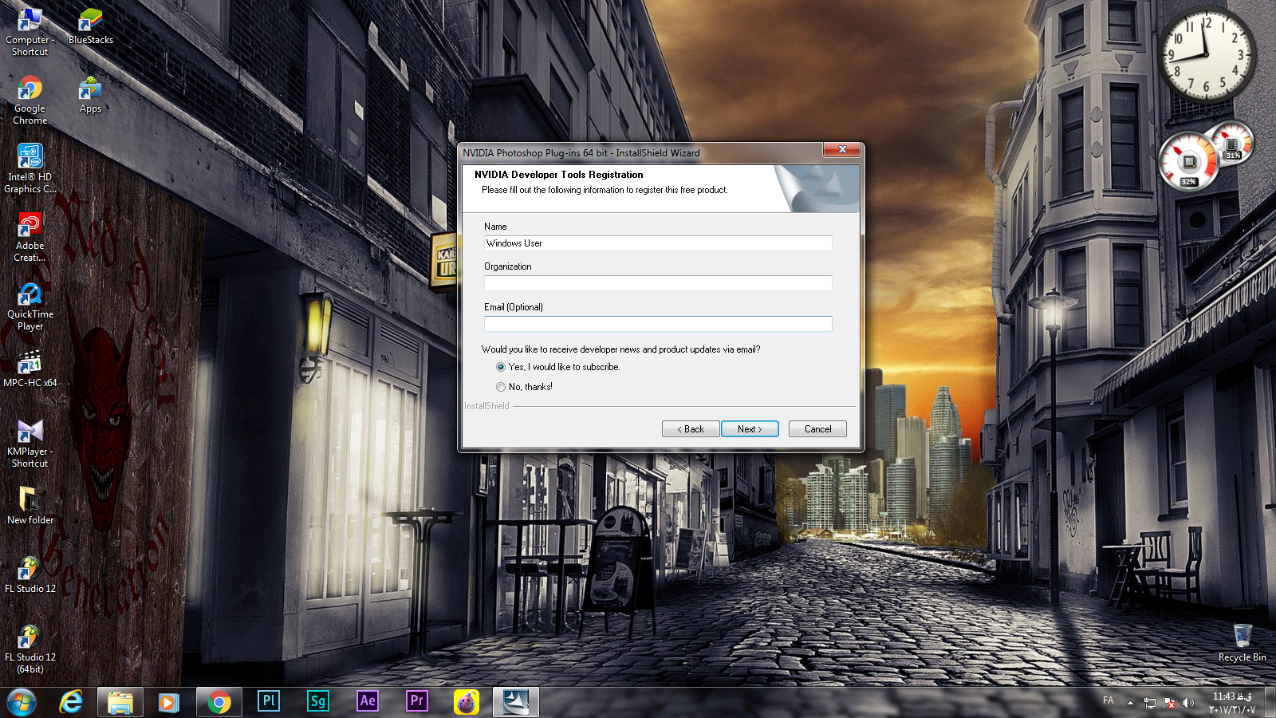Click the analog clock gadget
The height and width of the screenshot is (718, 1276).
tap(1206, 56)
